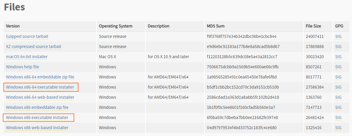Viewport: 352px width, 136px height.
Task: Open the Gzipped source tarball link
Action: [x=27, y=36]
